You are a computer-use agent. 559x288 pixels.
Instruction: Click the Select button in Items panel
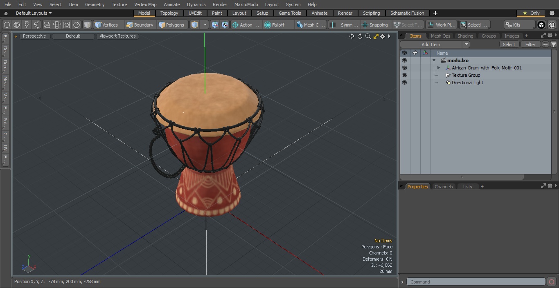point(509,45)
